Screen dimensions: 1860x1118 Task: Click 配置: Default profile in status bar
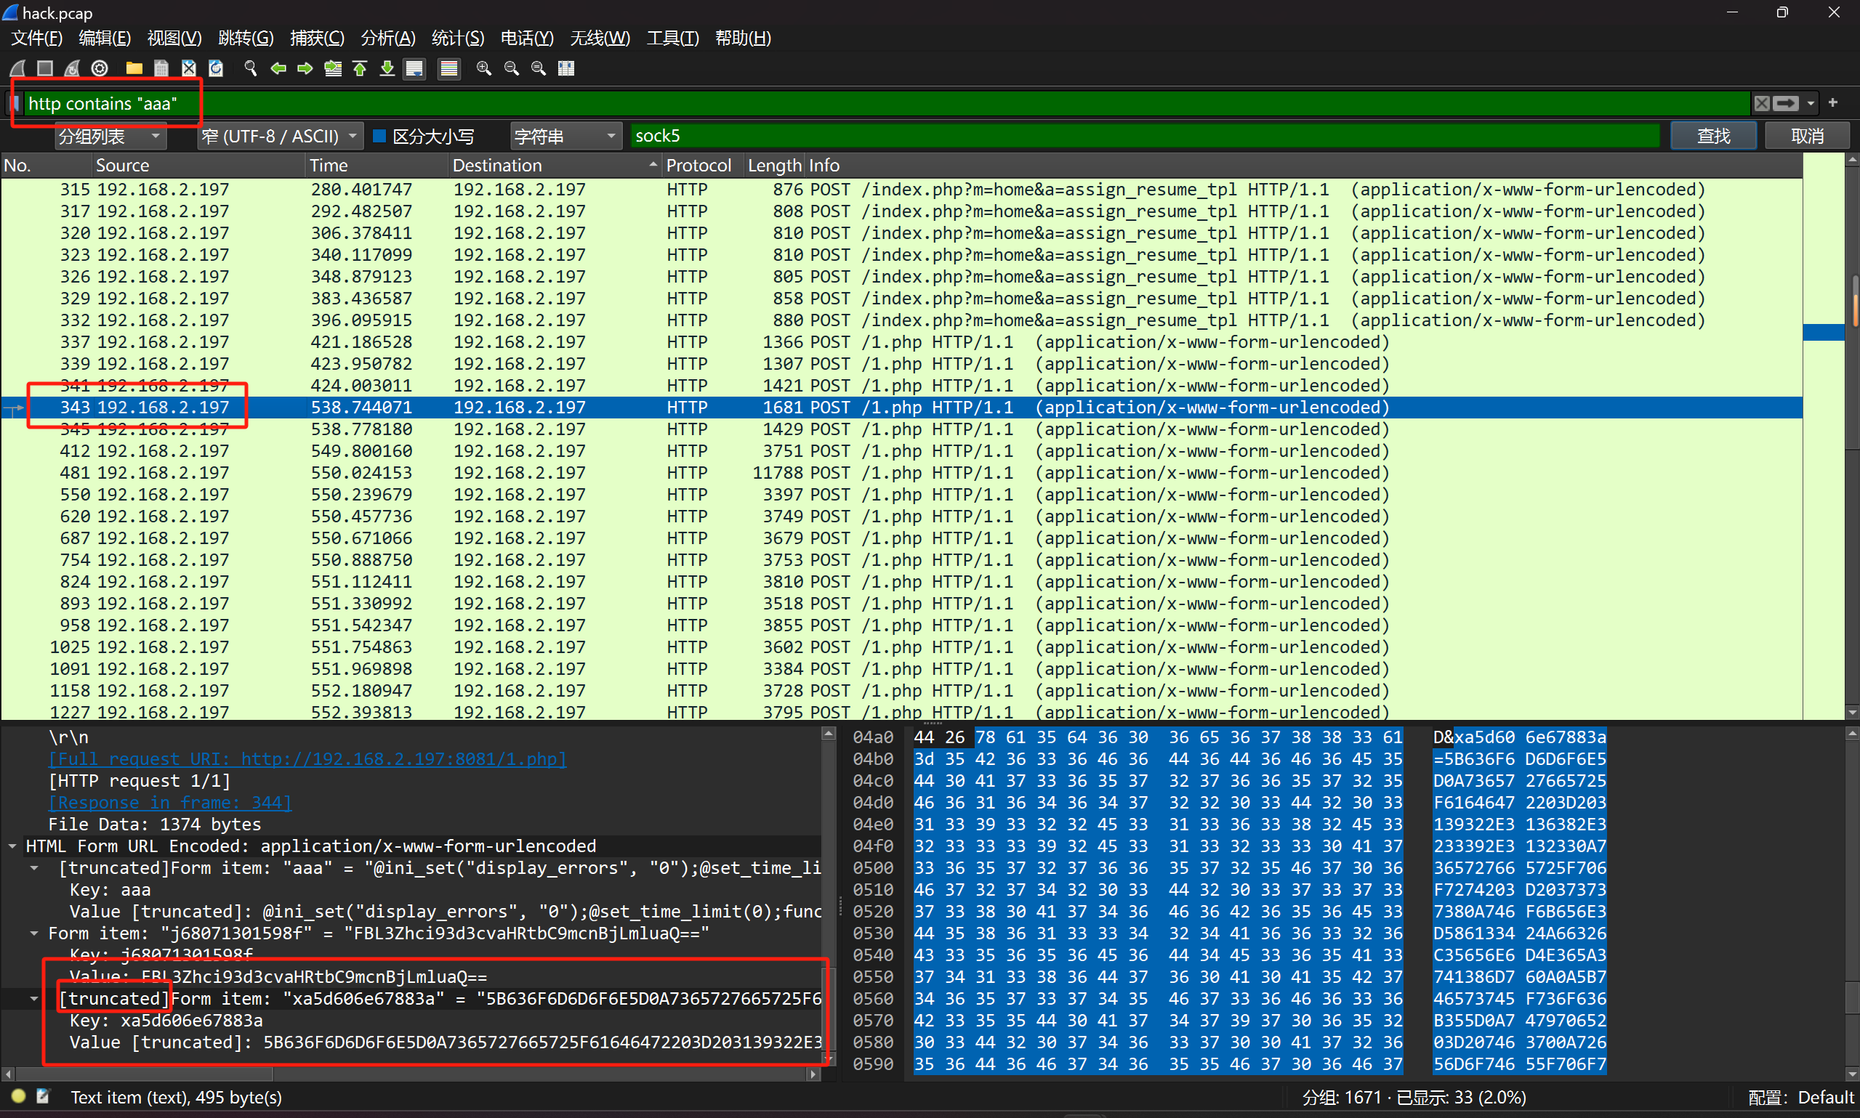[x=1800, y=1097]
